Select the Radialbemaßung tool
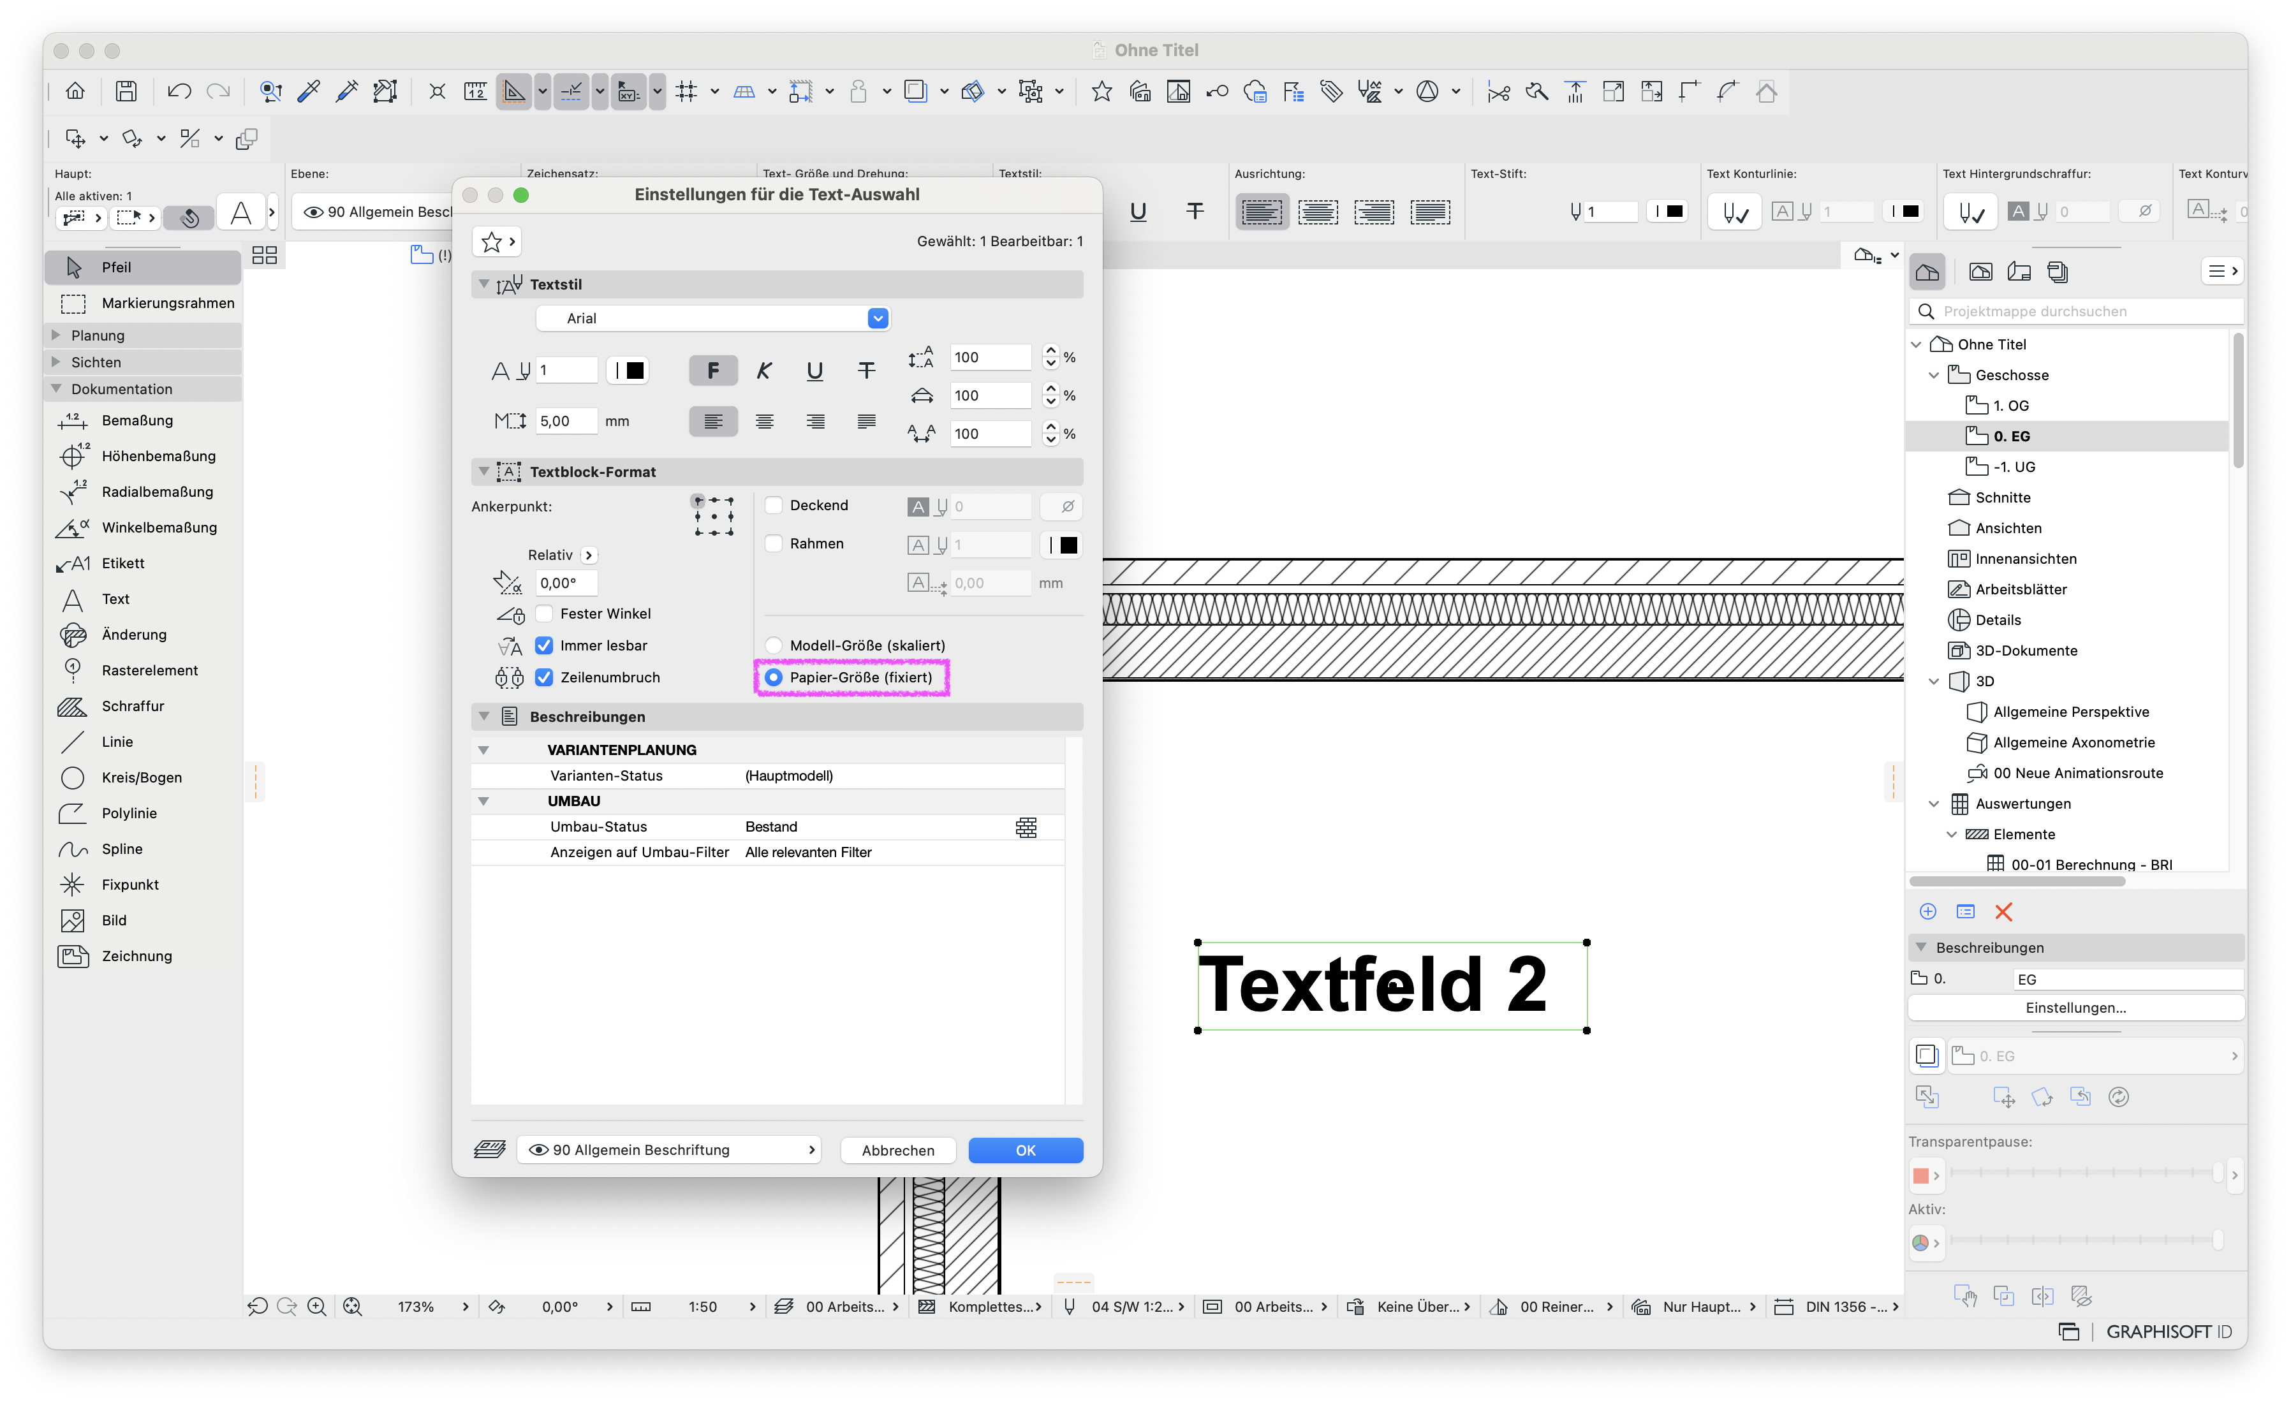The width and height of the screenshot is (2291, 1403). pos(142,492)
